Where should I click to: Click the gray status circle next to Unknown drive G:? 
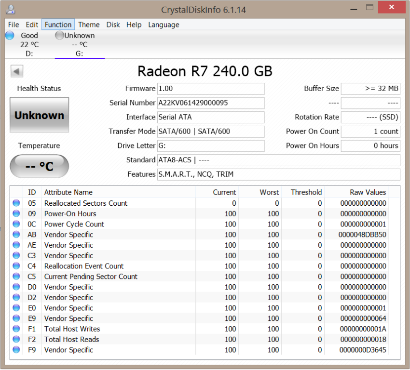[x=59, y=35]
